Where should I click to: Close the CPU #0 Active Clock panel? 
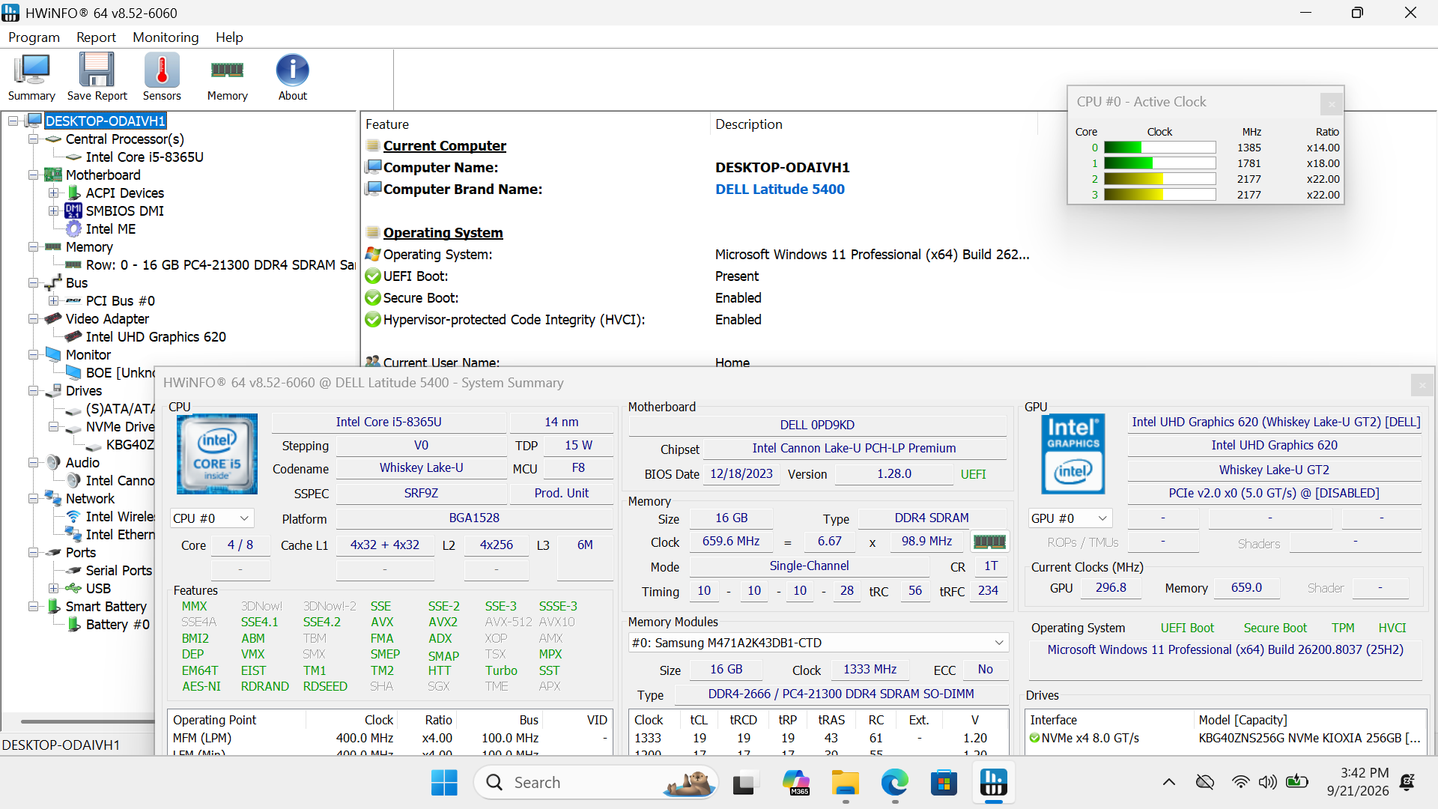1331,103
